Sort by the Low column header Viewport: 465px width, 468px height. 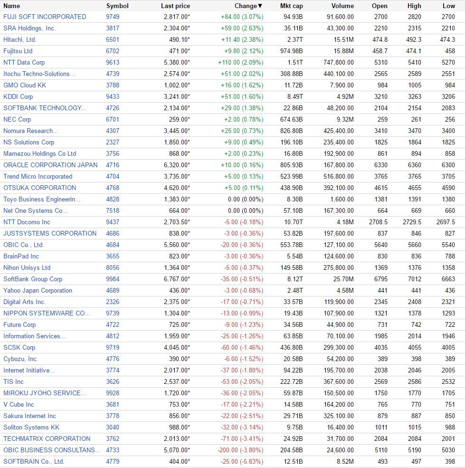(x=449, y=6)
